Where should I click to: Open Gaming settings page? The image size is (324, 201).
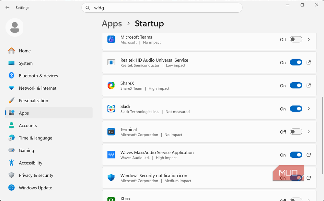click(49, 150)
